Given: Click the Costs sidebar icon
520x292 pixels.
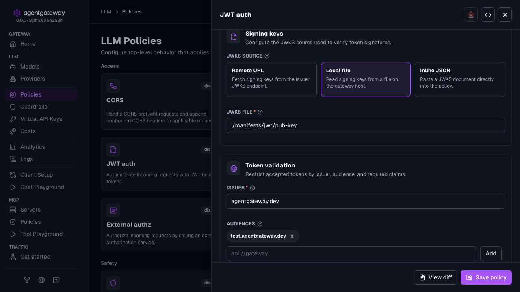Looking at the screenshot, I should (x=13, y=131).
